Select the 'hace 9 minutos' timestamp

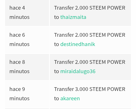pos(20,94)
